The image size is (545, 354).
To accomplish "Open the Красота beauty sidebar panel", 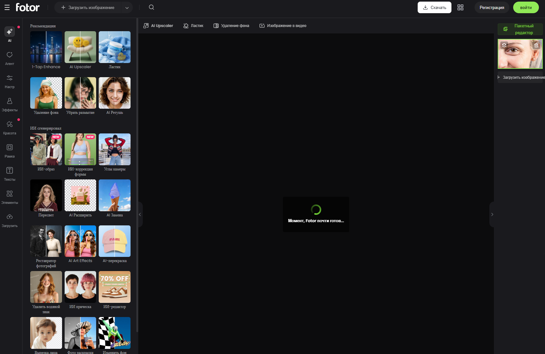I will (x=10, y=128).
